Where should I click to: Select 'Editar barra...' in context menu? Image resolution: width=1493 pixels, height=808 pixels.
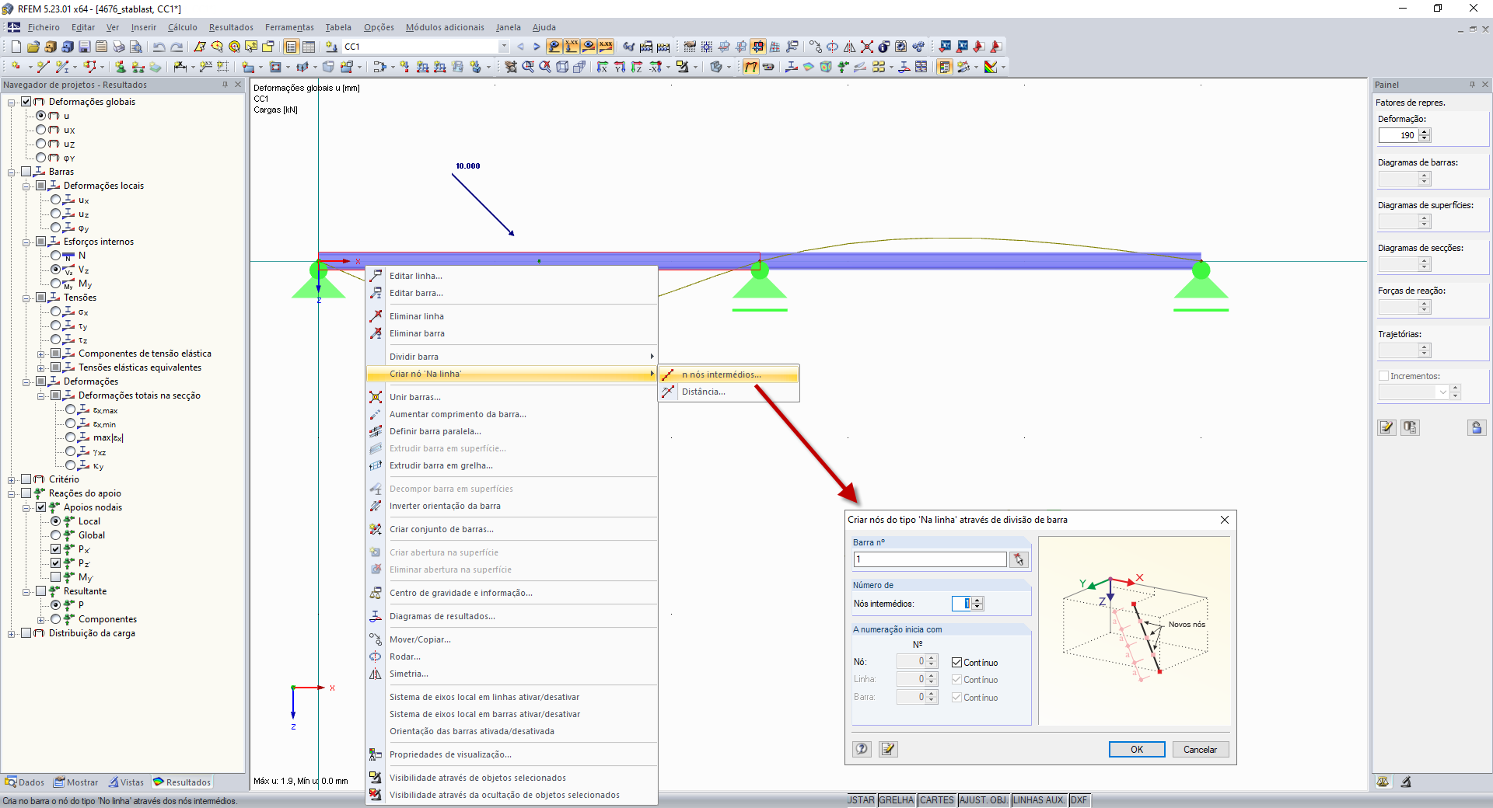coord(512,293)
